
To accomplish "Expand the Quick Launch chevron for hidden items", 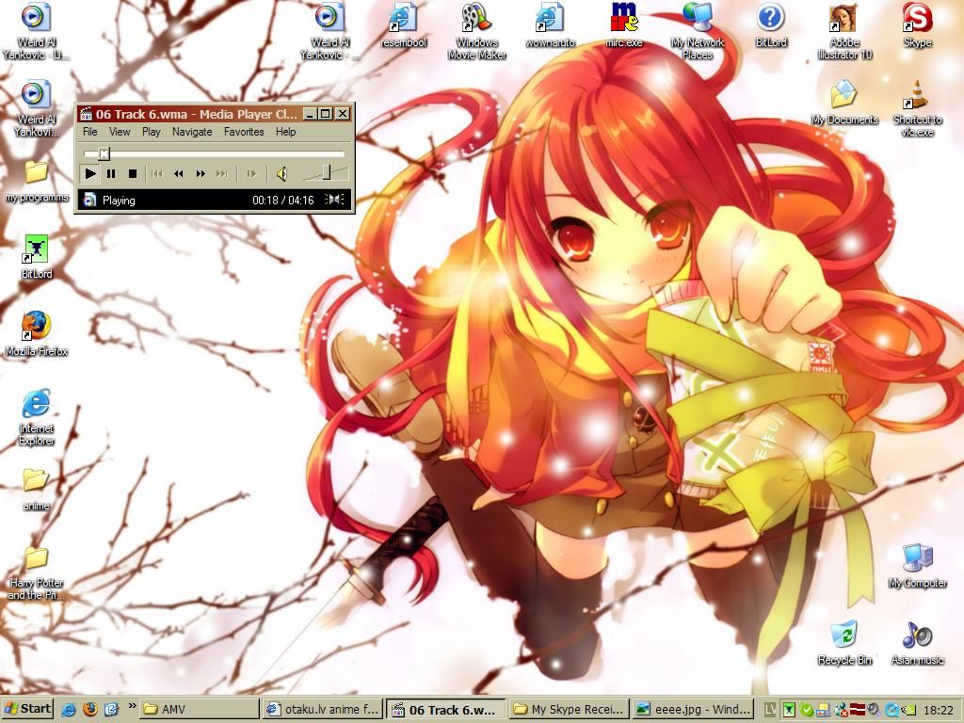I will coord(132,707).
